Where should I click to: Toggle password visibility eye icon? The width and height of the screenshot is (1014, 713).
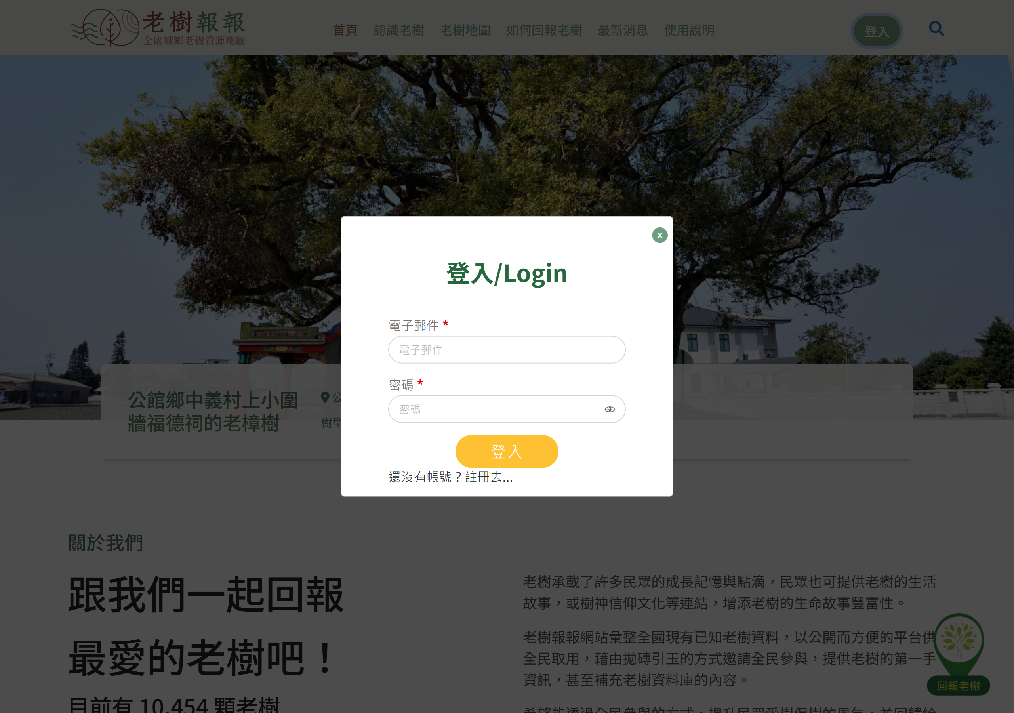(x=610, y=410)
